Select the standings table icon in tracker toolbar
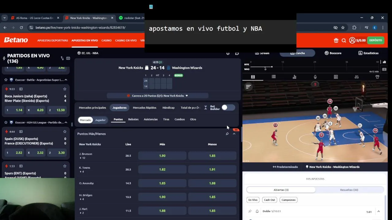Viewport: 392px width, 220px height. 336,77
